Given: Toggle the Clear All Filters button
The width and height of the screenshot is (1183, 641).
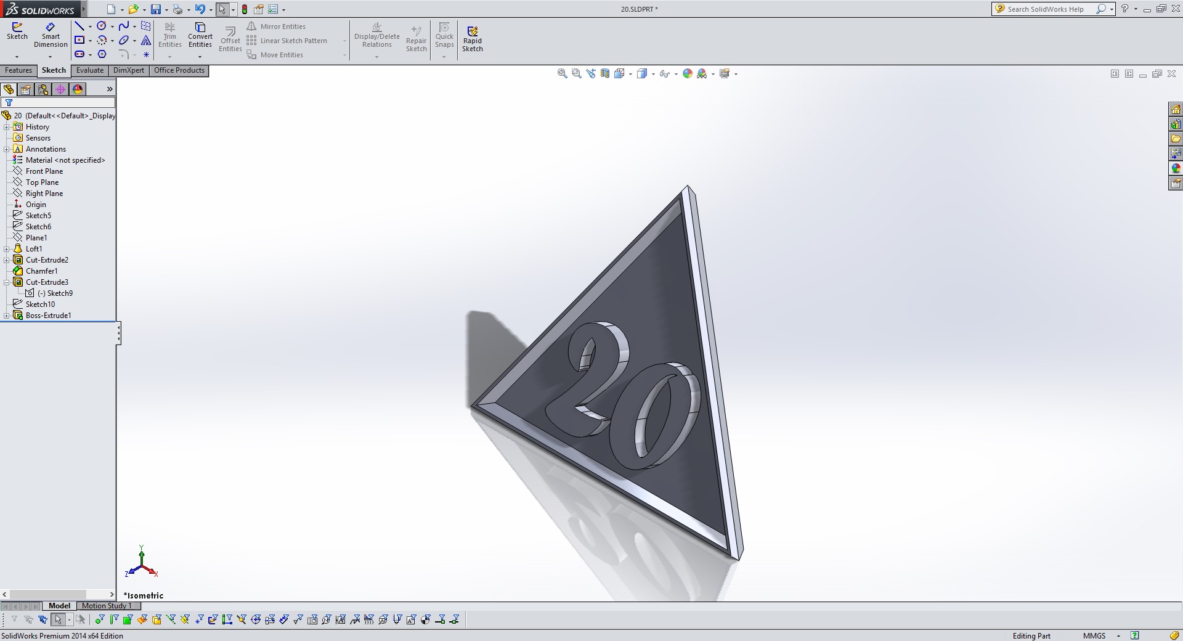Looking at the screenshot, I should (28, 619).
